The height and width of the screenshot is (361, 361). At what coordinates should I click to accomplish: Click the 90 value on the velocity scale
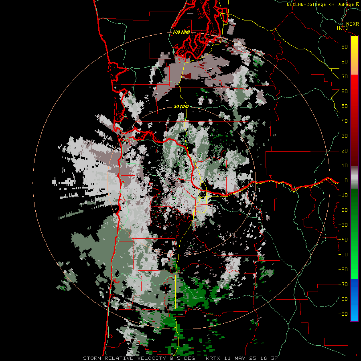tap(345, 47)
